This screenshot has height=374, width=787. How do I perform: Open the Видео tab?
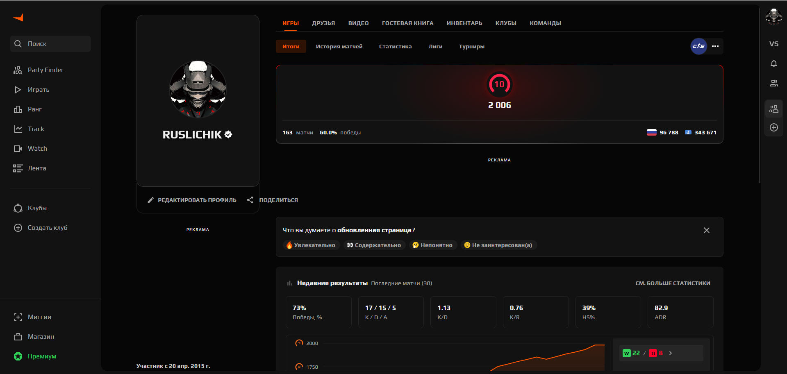point(359,23)
